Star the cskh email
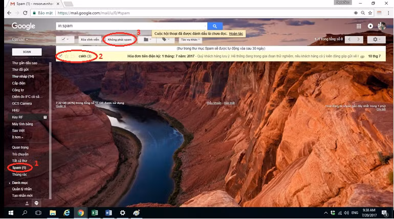The image size is (394, 219). [67, 56]
